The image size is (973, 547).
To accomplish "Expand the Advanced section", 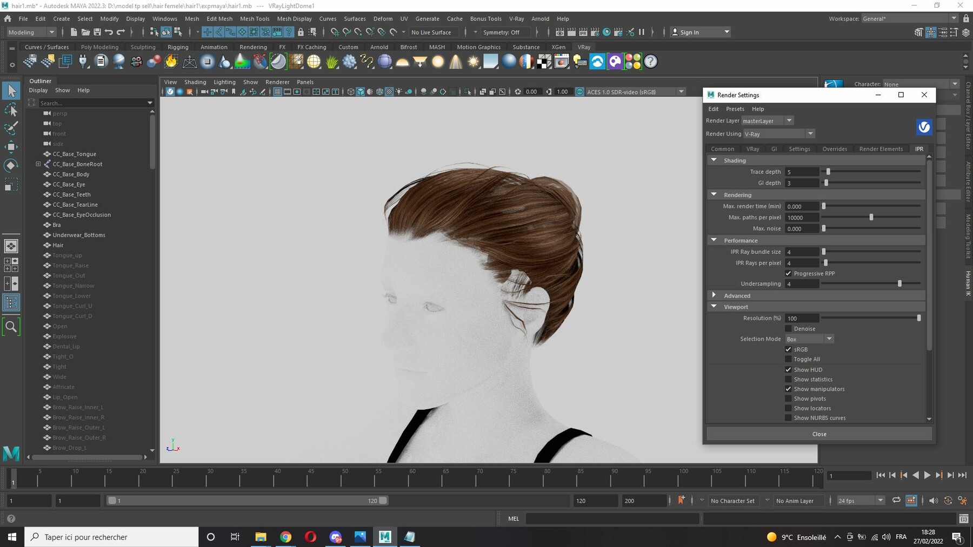I will click(714, 295).
